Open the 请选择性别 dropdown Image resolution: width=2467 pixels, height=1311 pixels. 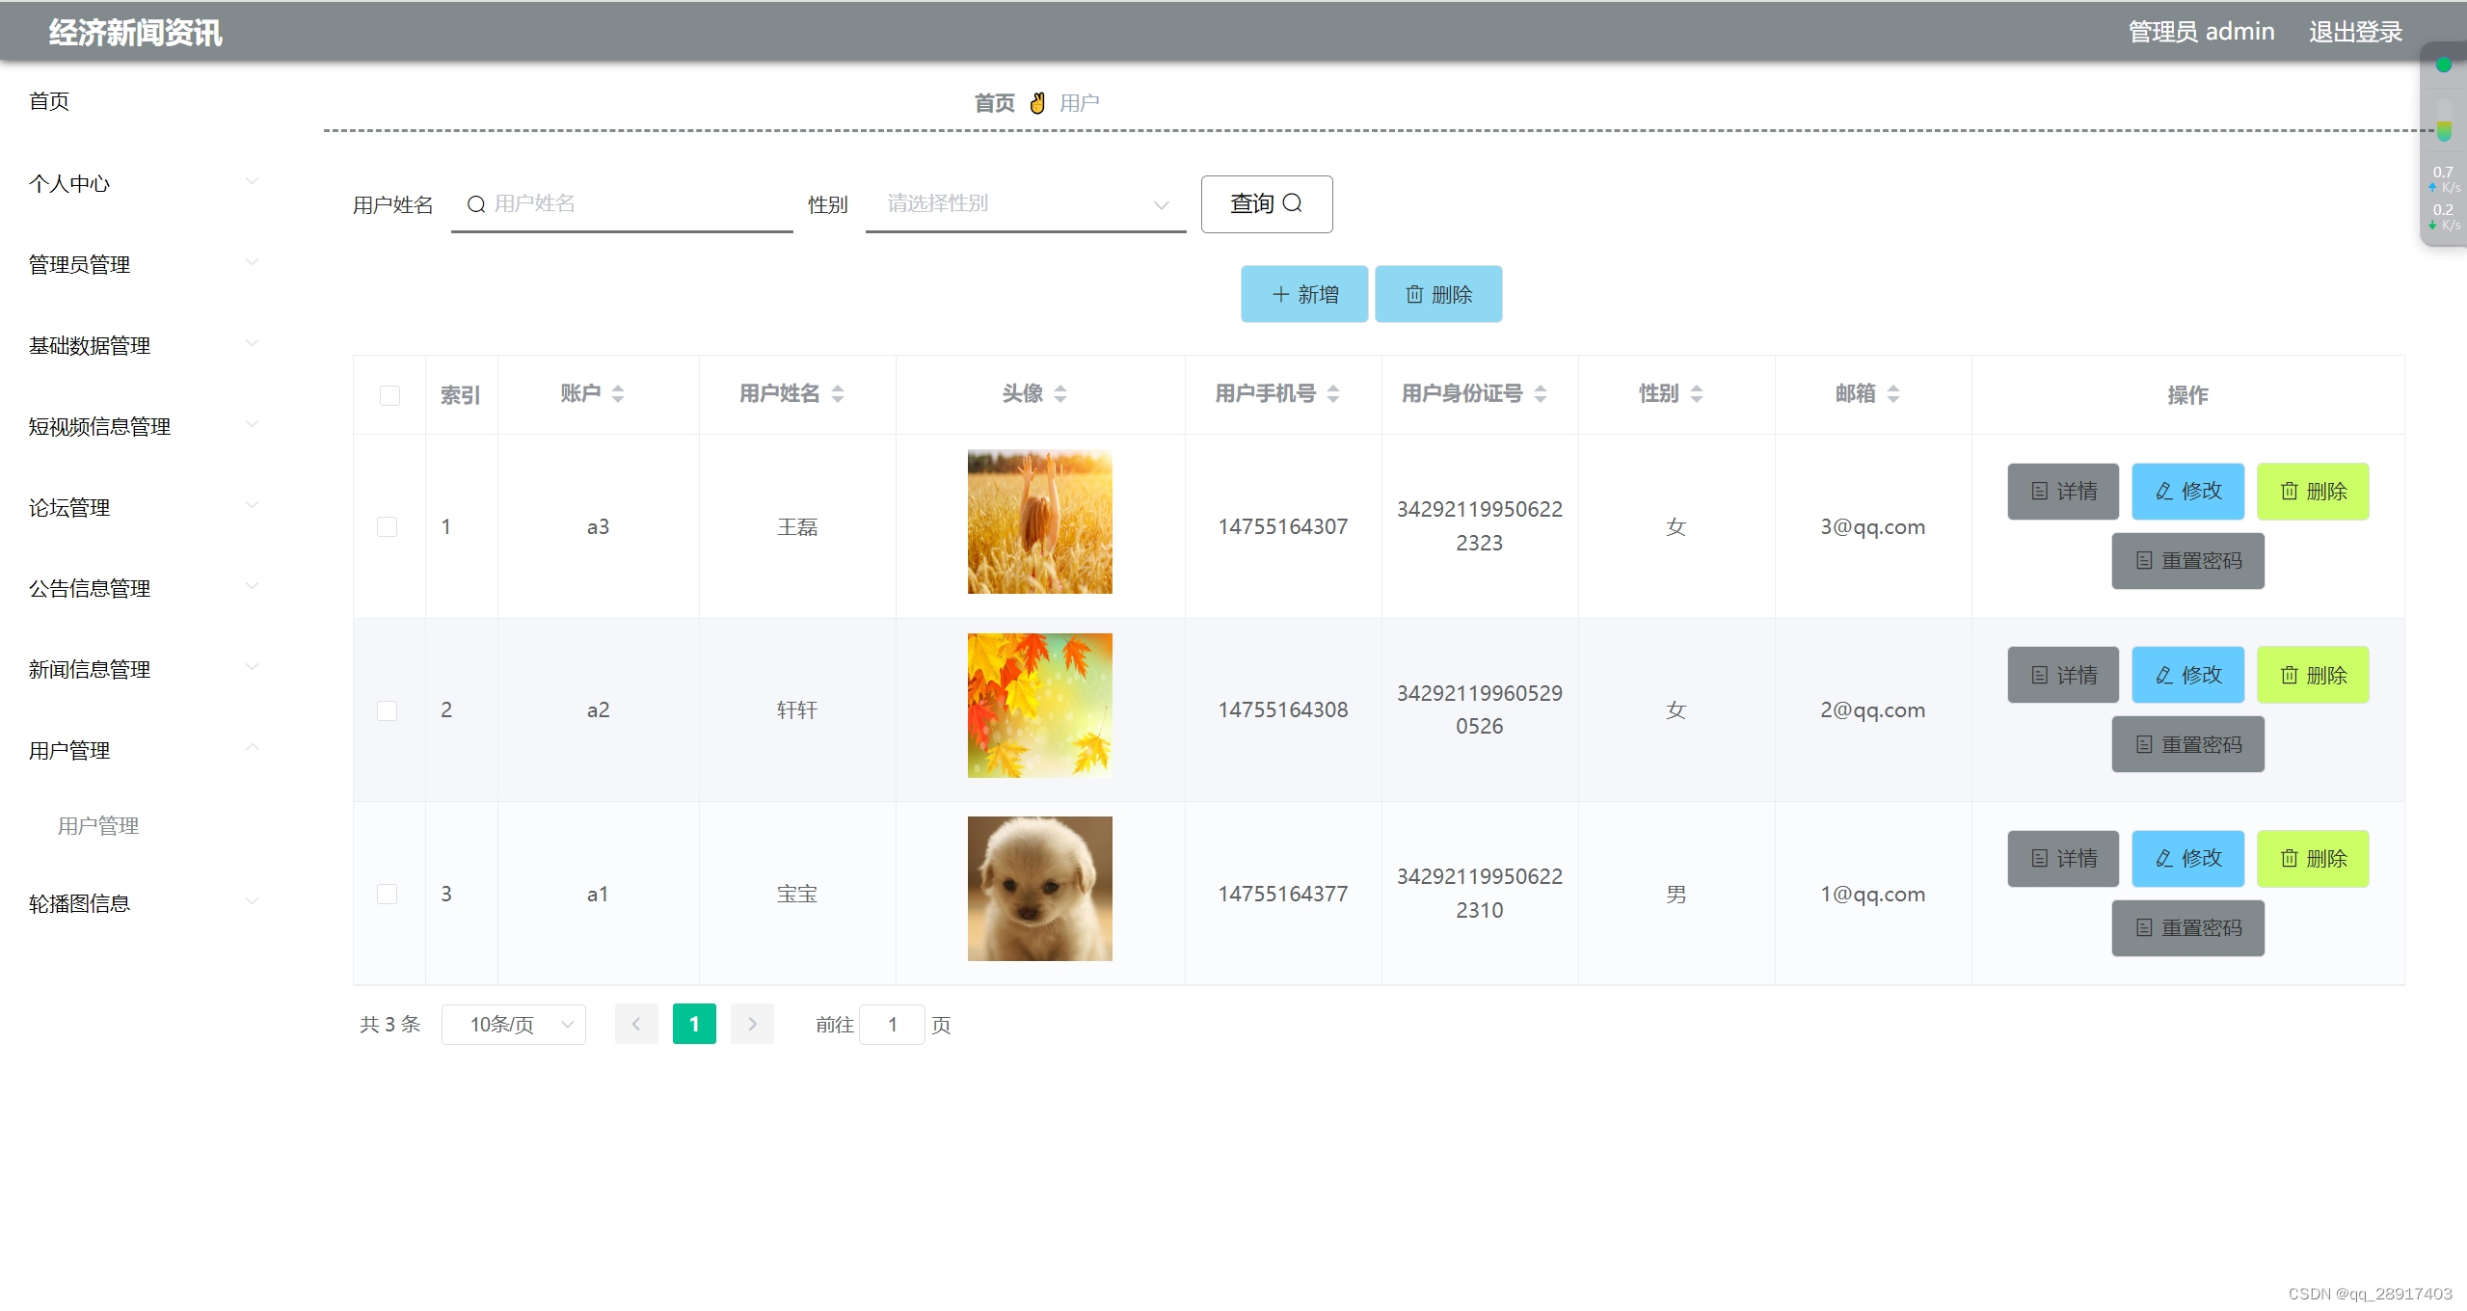tap(1025, 204)
